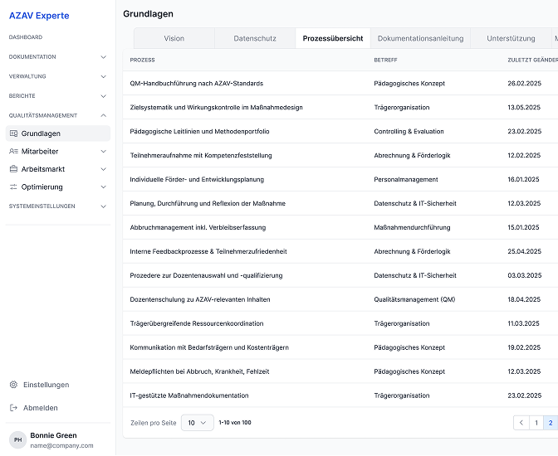Click the Abmelden logout icon
The image size is (558, 456).
pos(13,408)
